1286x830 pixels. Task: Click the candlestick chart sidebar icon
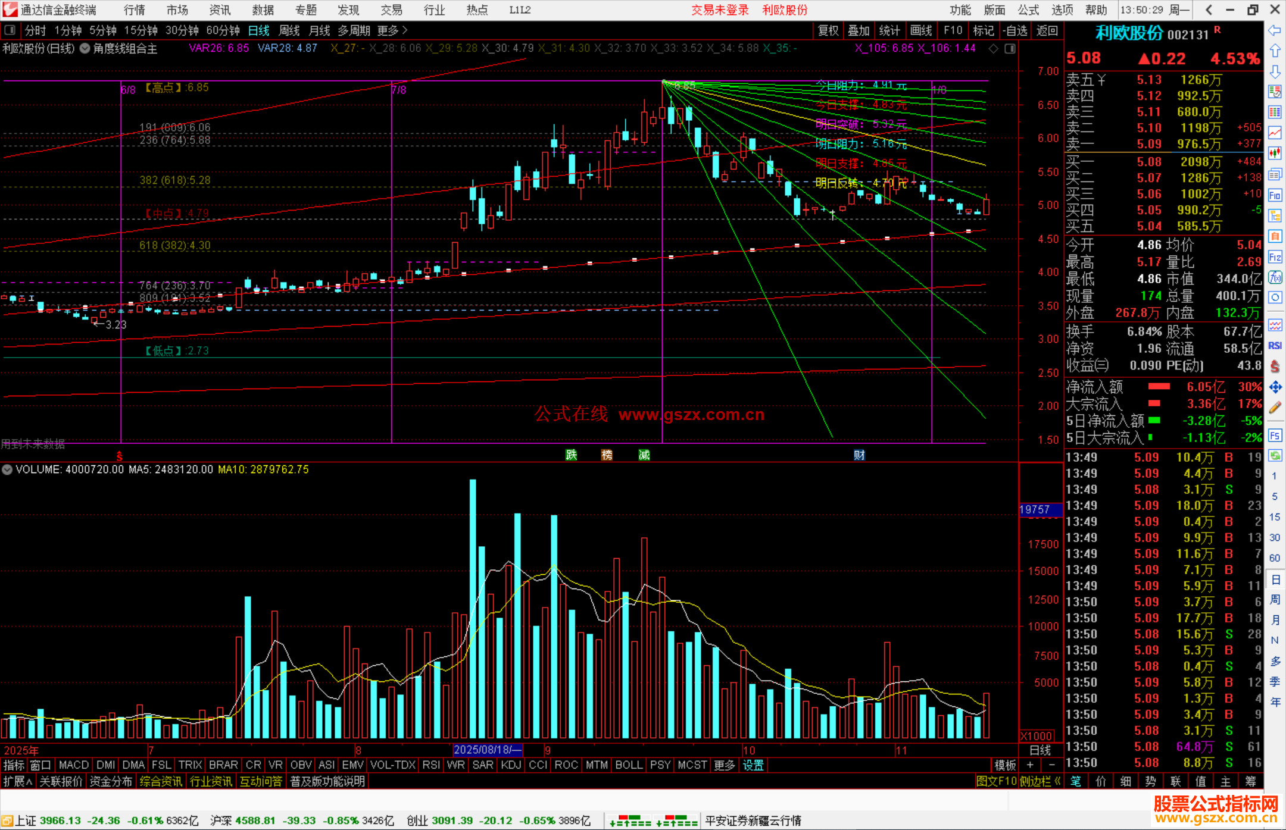coord(1275,153)
